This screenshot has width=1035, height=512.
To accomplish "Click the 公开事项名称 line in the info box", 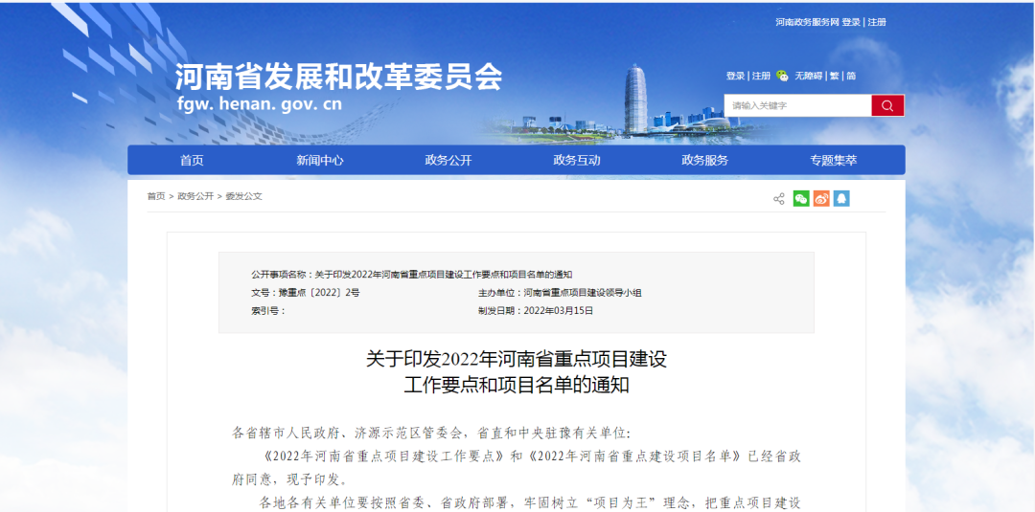I will coord(411,275).
